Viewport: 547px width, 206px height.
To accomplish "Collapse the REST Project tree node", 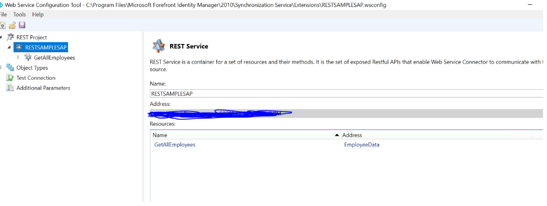I will point(1,37).
